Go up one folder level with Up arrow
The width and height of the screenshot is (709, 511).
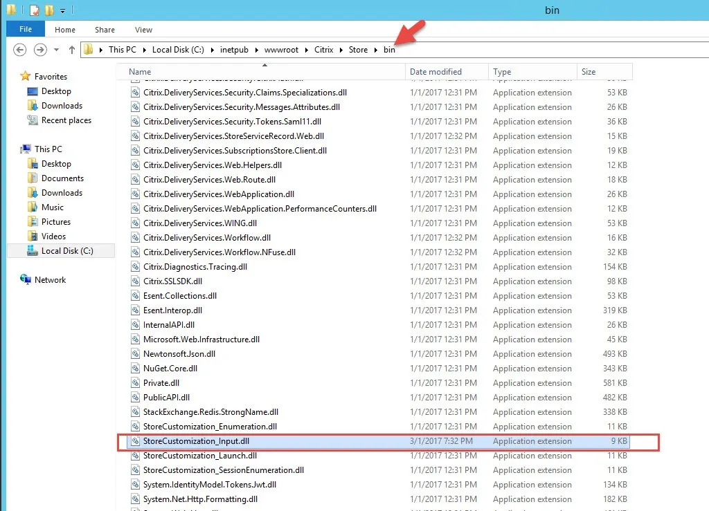pos(72,50)
